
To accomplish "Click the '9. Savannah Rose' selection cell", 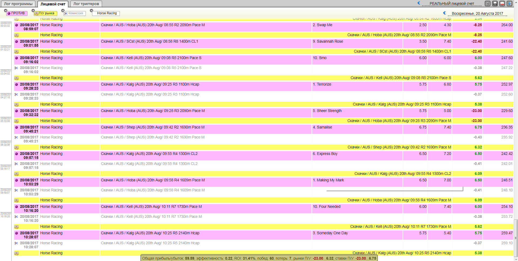I will (x=357, y=43).
